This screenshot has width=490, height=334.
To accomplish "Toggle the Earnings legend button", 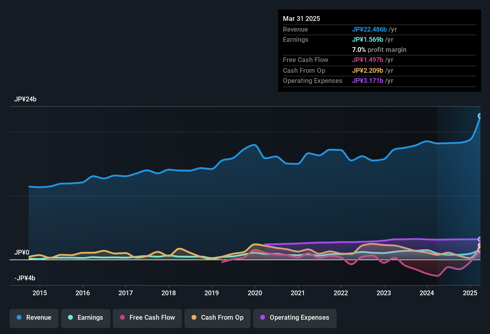I will (86, 318).
